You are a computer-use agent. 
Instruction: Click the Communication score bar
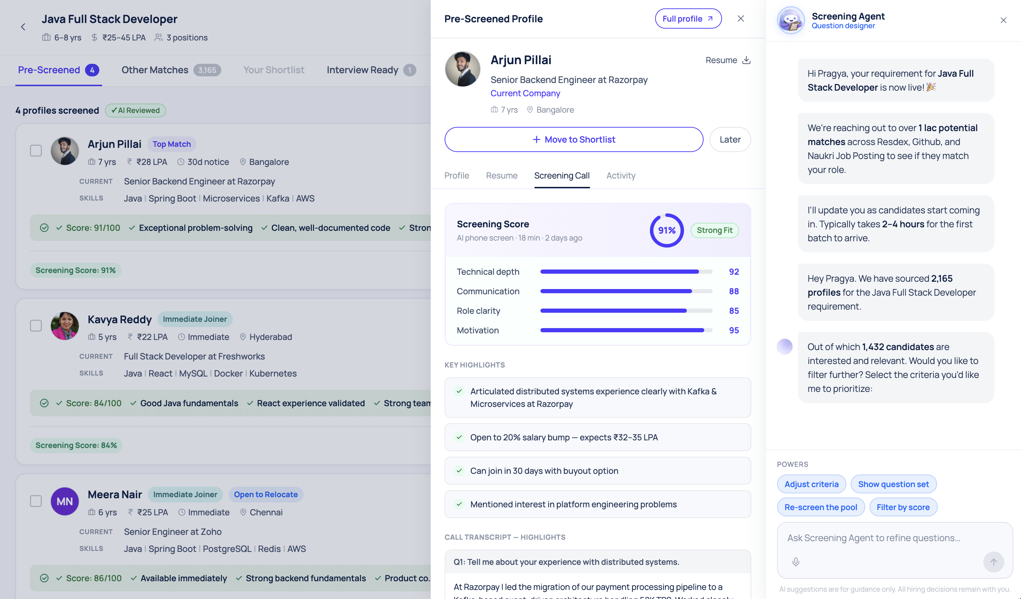[x=626, y=291]
